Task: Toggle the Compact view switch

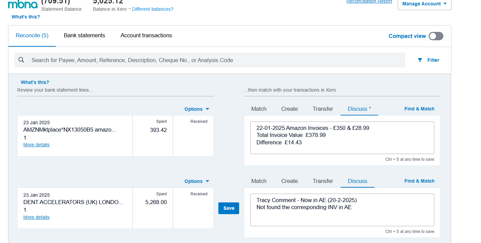Action: 436,36
